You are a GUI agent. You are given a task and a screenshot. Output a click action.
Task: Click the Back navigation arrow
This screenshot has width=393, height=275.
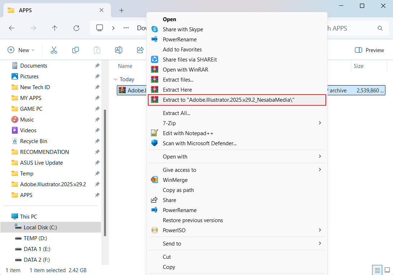(12, 28)
